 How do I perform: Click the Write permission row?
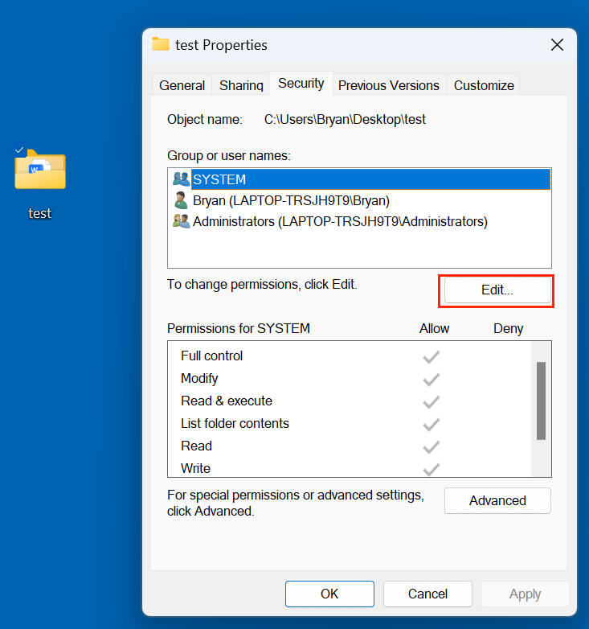[350, 468]
